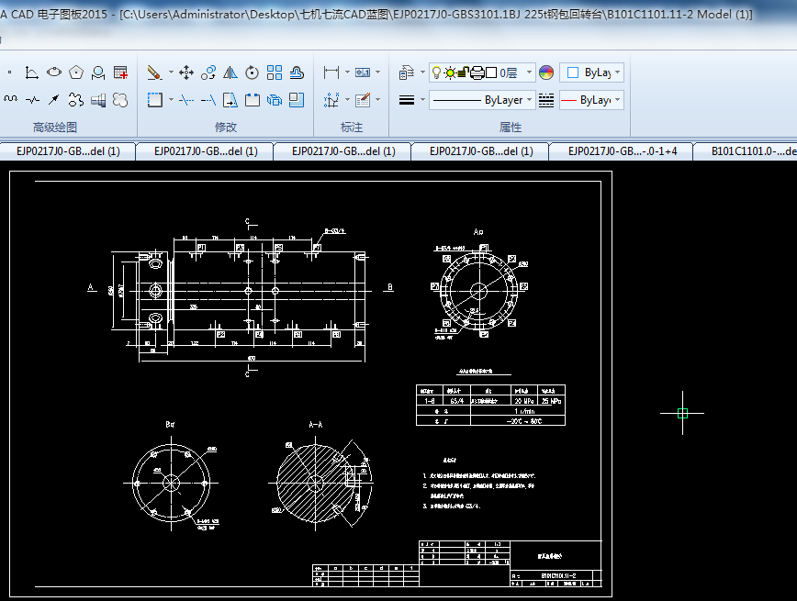Select the Arrow drawing tool

pyautogui.click(x=54, y=99)
